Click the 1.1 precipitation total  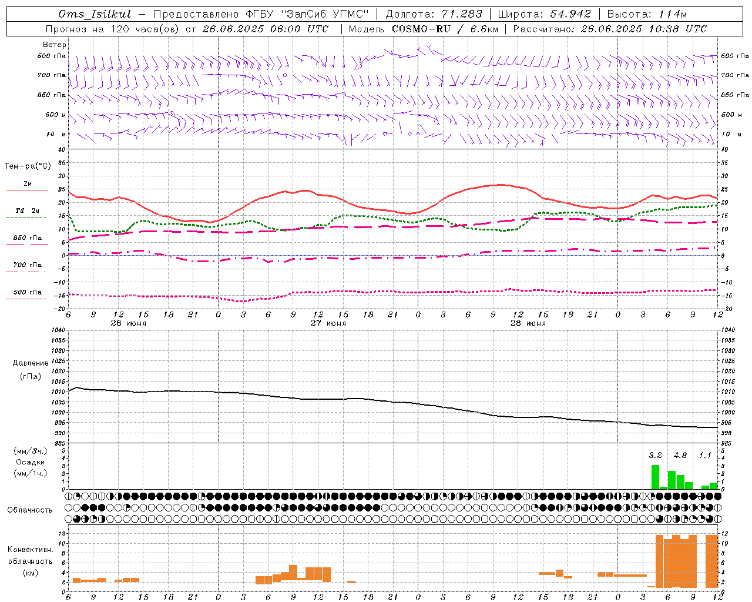[705, 456]
